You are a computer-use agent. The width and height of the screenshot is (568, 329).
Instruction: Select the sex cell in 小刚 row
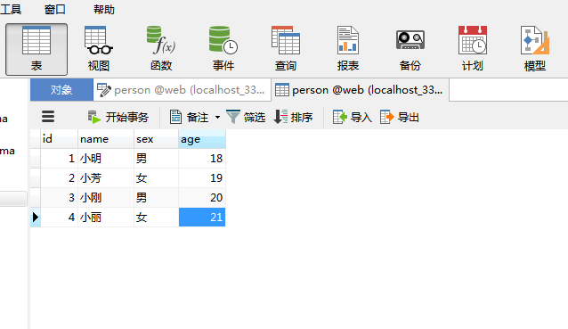(156, 198)
